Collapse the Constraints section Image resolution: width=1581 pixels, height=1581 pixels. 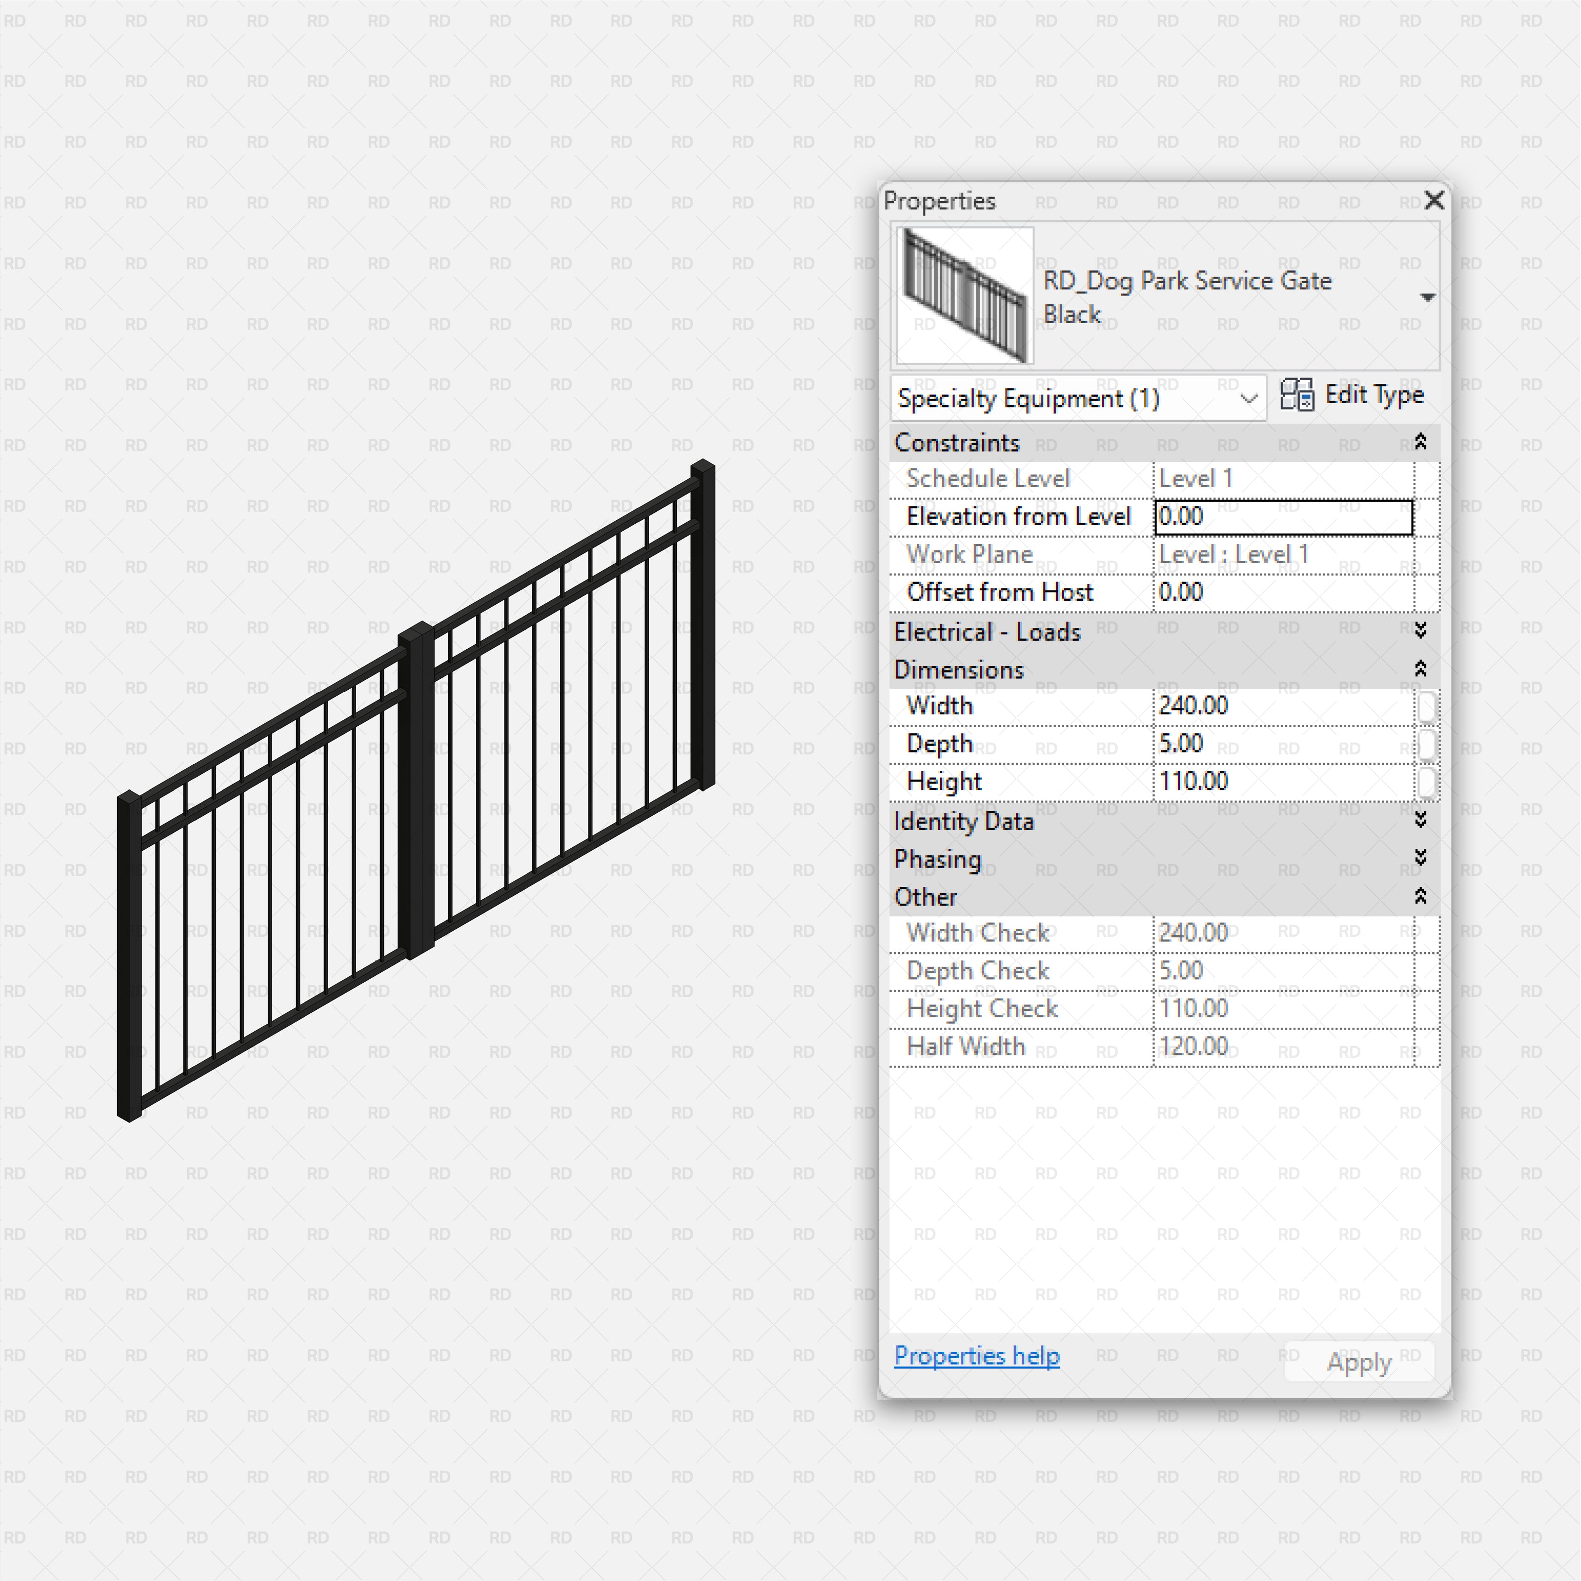(1421, 443)
